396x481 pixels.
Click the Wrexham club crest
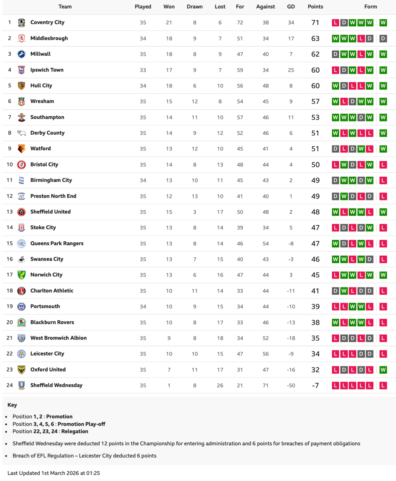click(x=22, y=101)
